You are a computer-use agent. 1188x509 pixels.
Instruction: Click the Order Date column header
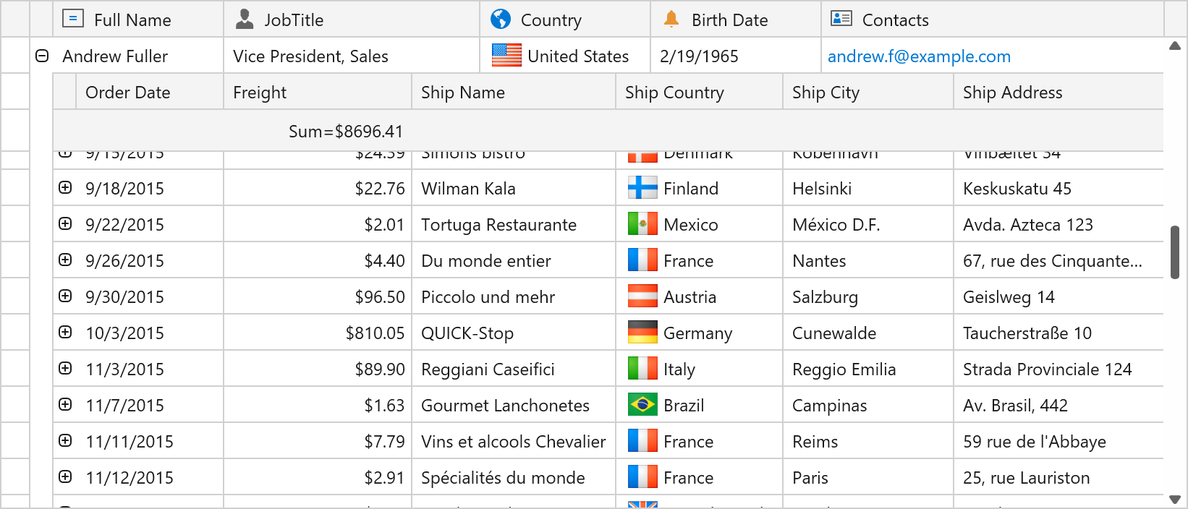[x=128, y=93]
